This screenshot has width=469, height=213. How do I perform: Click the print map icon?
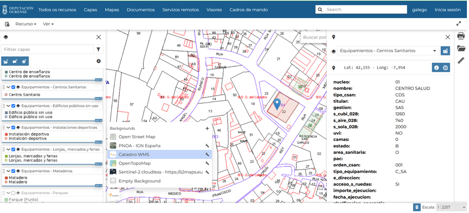461,36
